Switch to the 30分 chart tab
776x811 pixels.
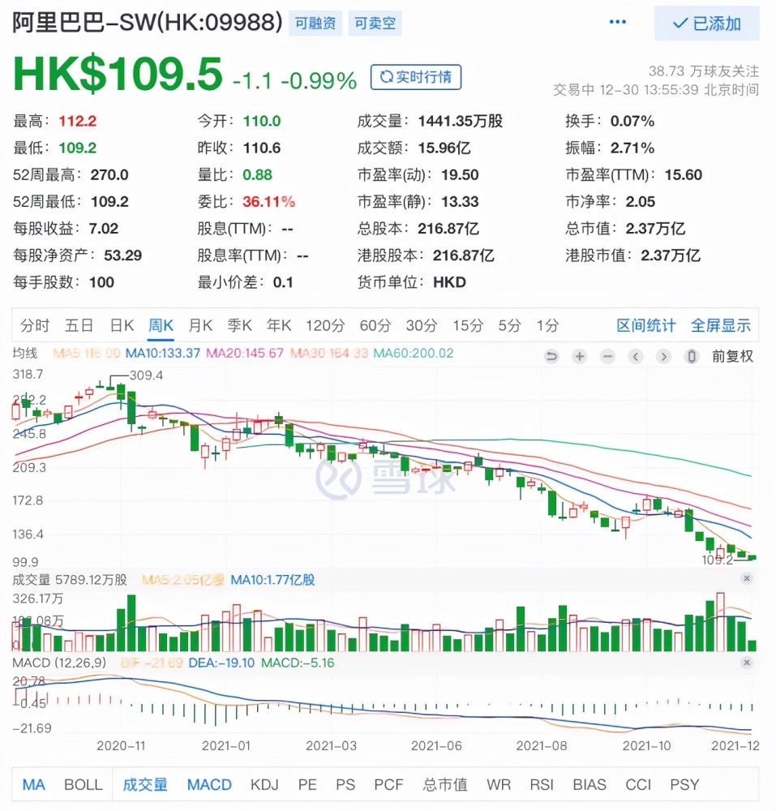422,325
